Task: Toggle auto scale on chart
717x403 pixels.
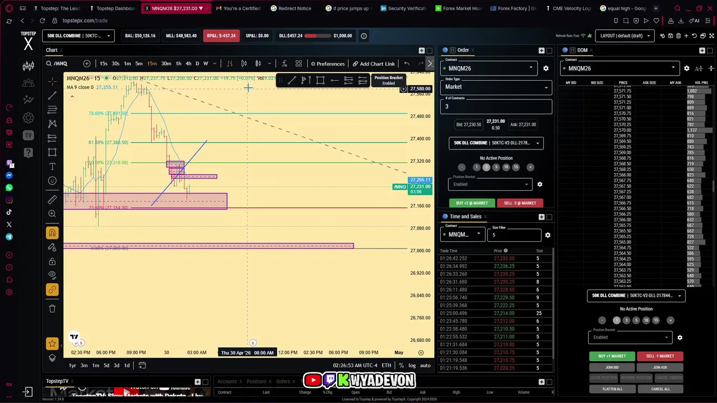Action: [x=425, y=365]
